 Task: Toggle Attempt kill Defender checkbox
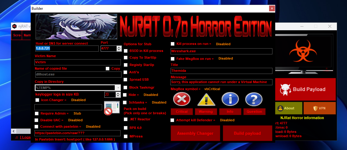click(x=172, y=120)
